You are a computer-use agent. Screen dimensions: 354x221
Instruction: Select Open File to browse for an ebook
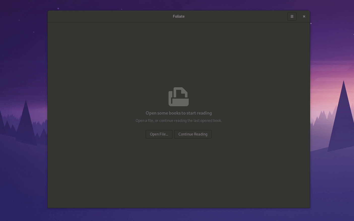point(159,134)
